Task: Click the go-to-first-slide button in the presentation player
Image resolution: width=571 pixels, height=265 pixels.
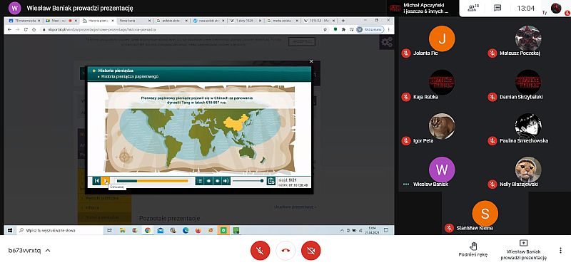Action: (x=97, y=181)
